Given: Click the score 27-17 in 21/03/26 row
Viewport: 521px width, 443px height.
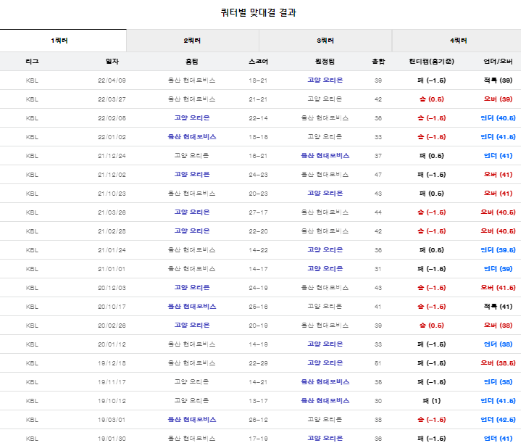Looking at the screenshot, I should point(258,212).
